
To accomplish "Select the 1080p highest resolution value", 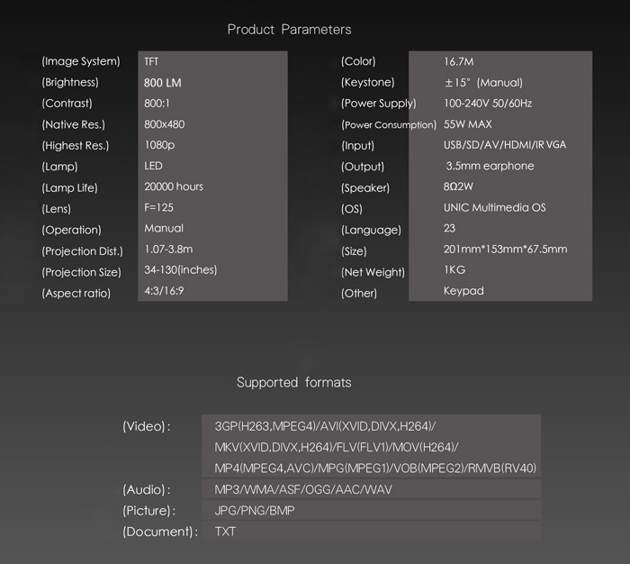I will [x=159, y=145].
